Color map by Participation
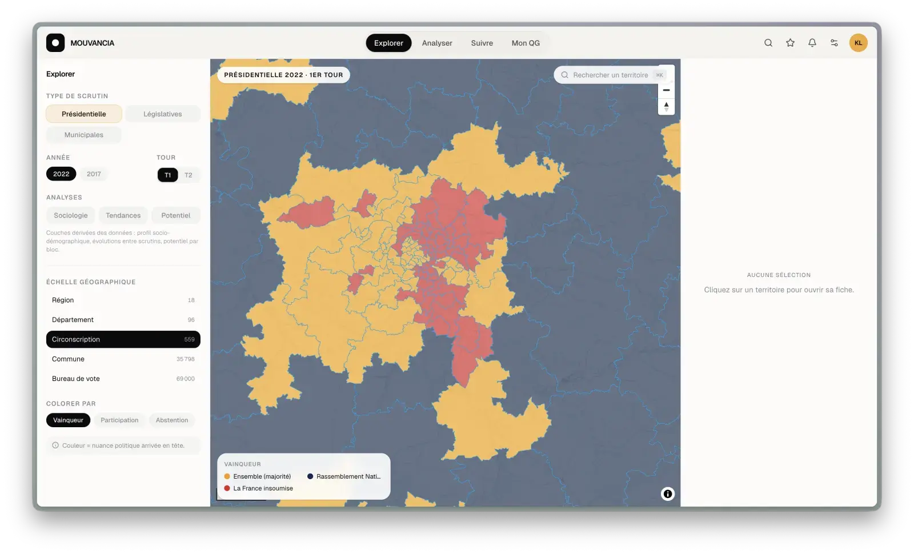Viewport: 914px width, 554px height. (119, 420)
